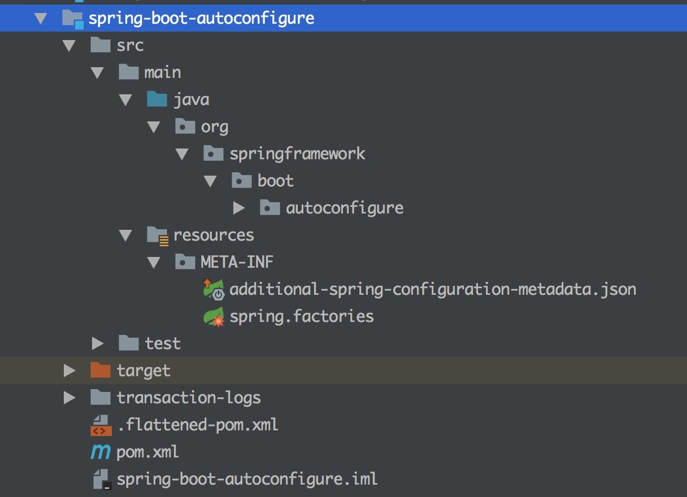
Task: Expand the target folder arrow
Action: tap(69, 370)
